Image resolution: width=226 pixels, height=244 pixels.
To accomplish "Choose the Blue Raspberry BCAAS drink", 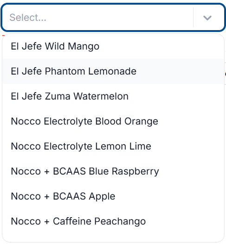I will 113,171.
